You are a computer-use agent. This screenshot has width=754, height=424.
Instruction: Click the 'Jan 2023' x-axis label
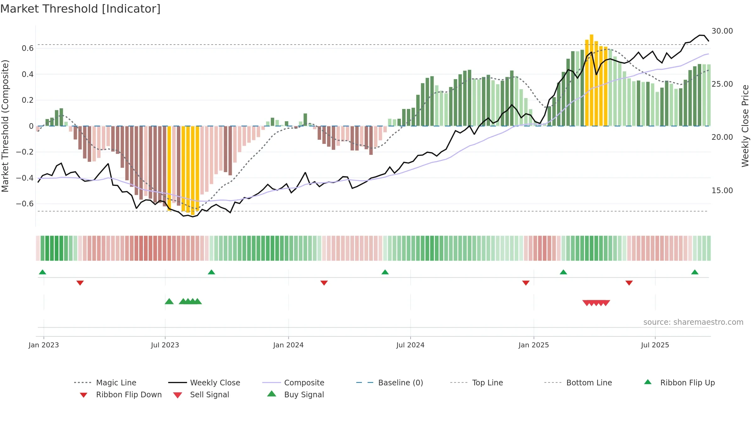tap(44, 345)
